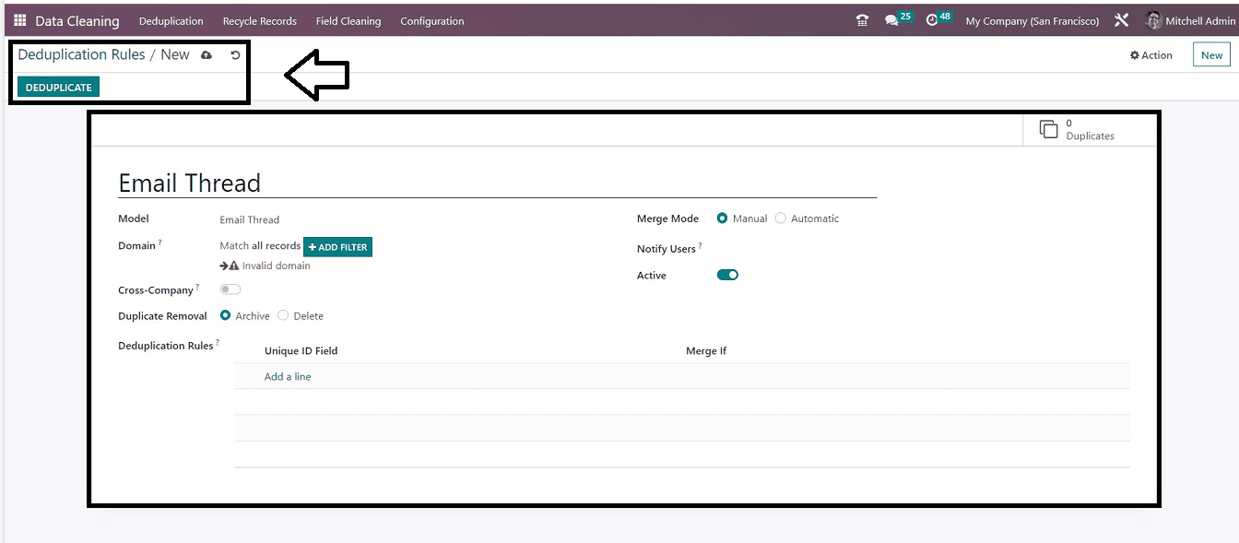The image size is (1239, 543).
Task: Click the Duplicates stat copy icon
Action: [1049, 129]
